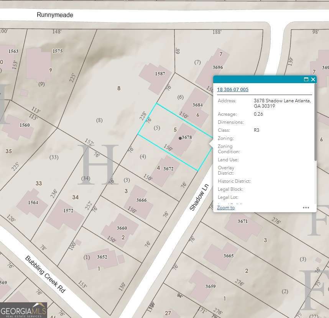Click house number 3659 on map
Viewport: 329px width, 318px height.
point(211,286)
